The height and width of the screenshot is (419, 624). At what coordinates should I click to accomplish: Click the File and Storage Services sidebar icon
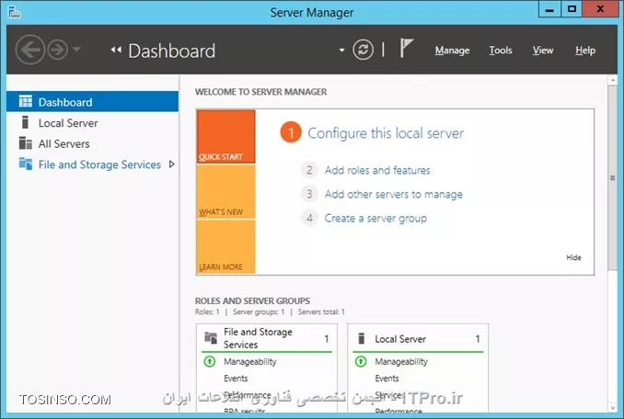[x=26, y=164]
